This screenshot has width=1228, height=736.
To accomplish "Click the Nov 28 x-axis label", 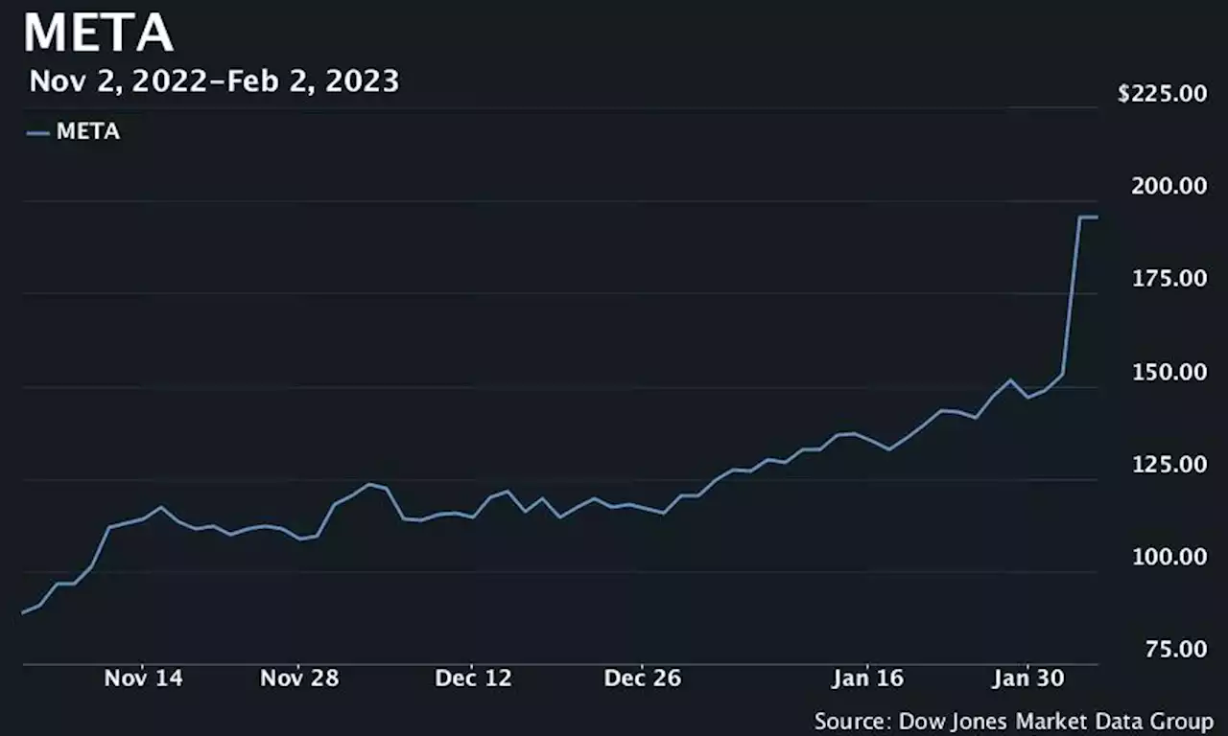I will pos(300,678).
